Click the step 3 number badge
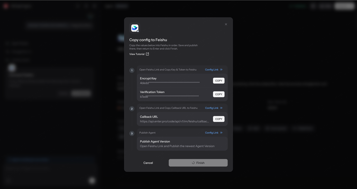357x189 pixels. point(132,133)
